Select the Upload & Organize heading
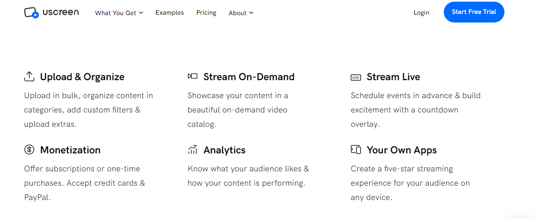 [x=82, y=77]
